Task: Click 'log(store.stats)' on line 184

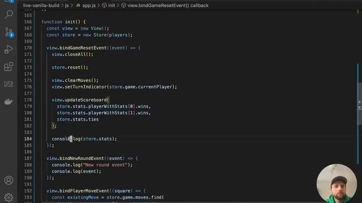Action: pos(94,139)
